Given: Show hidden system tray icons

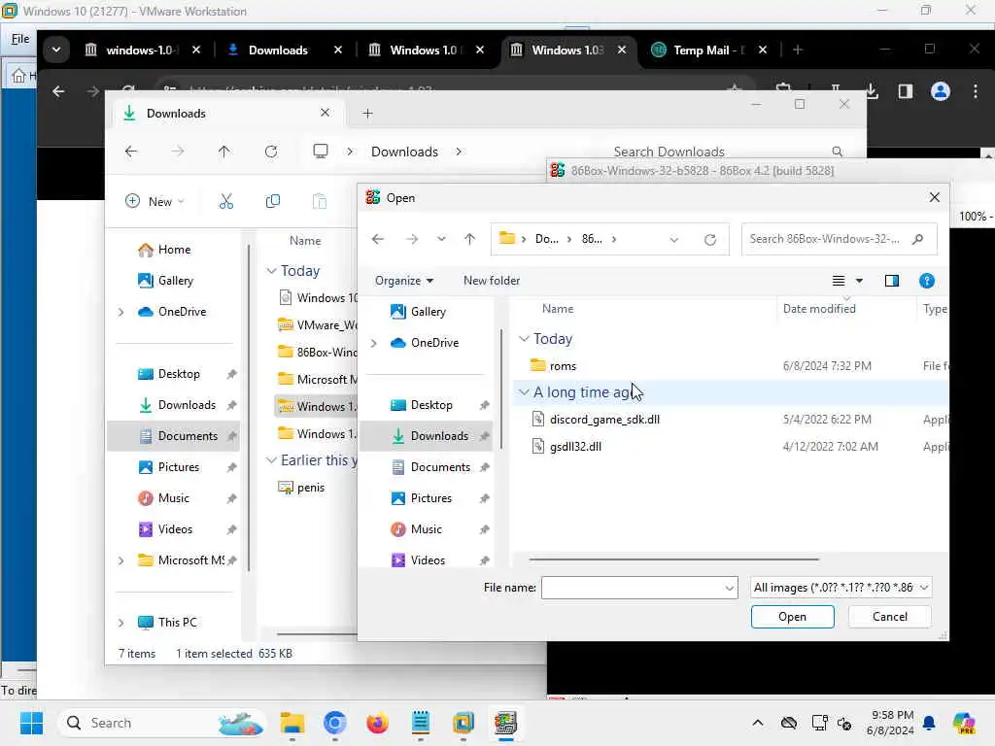Looking at the screenshot, I should pyautogui.click(x=758, y=723).
